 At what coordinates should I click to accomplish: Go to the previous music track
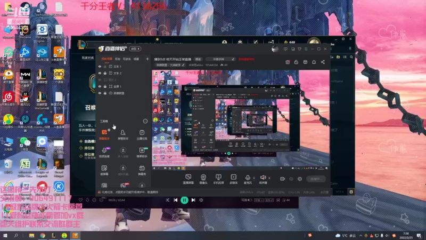[x=176, y=200]
